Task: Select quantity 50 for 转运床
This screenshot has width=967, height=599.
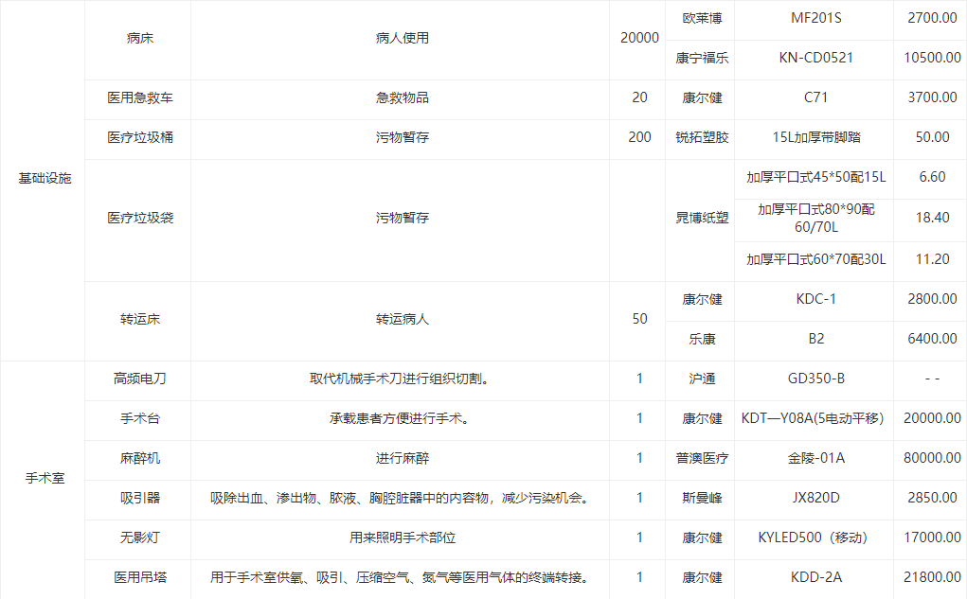Action: 639,319
